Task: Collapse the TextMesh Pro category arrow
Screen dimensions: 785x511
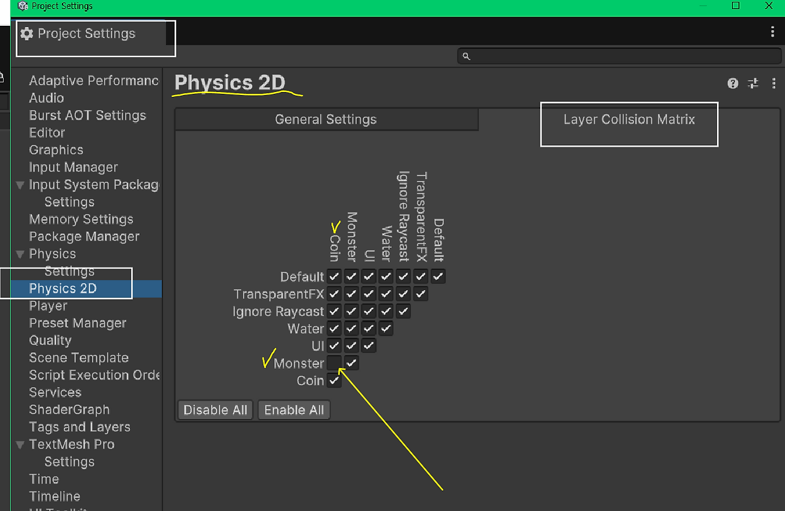Action: pyautogui.click(x=20, y=444)
